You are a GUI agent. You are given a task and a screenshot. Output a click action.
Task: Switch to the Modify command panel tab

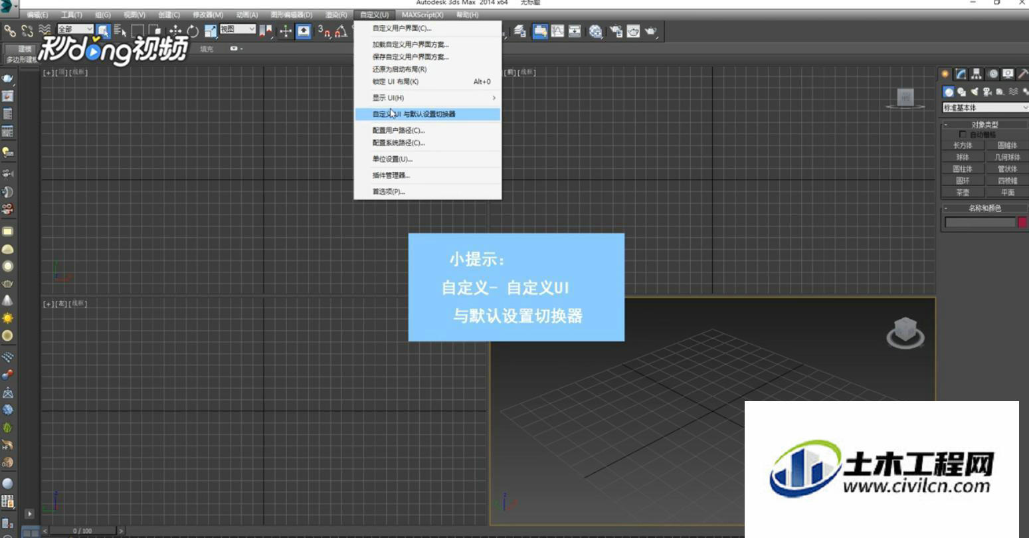pyautogui.click(x=961, y=74)
